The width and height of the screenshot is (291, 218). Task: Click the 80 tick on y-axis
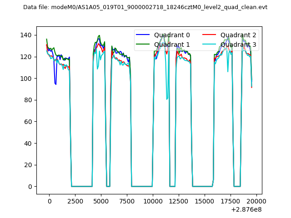point(29,100)
